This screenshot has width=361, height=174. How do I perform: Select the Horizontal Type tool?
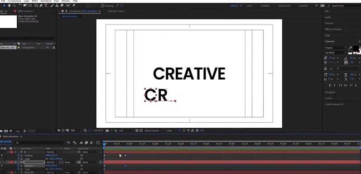click(x=46, y=5)
